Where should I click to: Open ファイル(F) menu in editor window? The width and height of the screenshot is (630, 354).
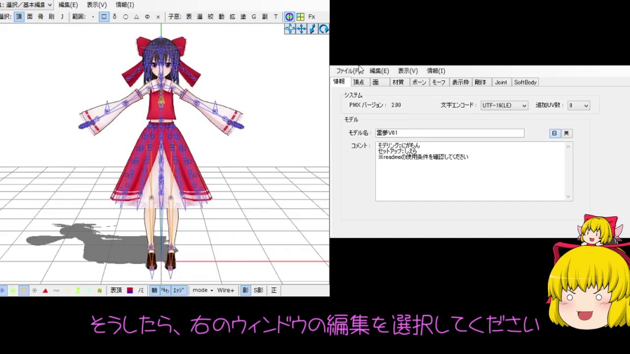click(x=349, y=71)
